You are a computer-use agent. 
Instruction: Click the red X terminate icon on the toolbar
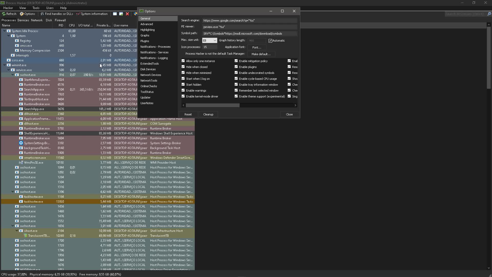point(127,14)
